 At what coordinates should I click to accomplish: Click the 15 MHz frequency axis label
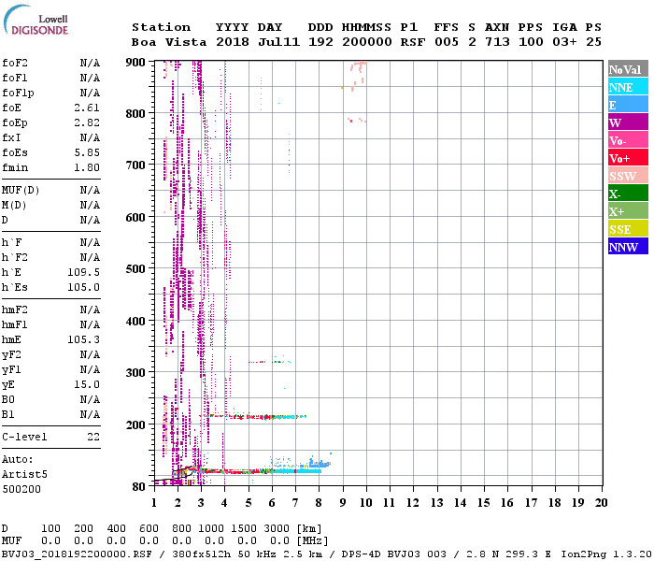click(484, 503)
